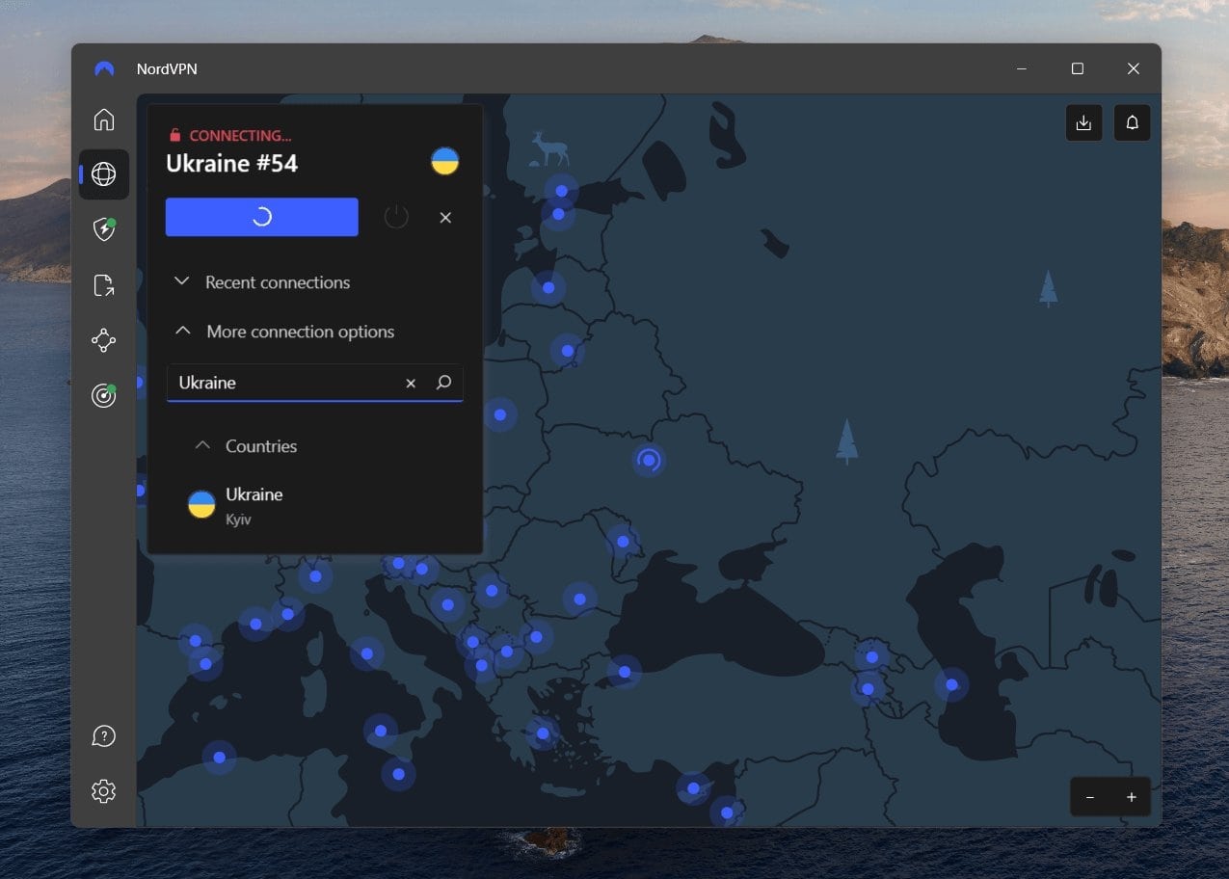Screen dimensions: 1229x879
Task: Open the downloads icon top right
Action: (x=1083, y=122)
